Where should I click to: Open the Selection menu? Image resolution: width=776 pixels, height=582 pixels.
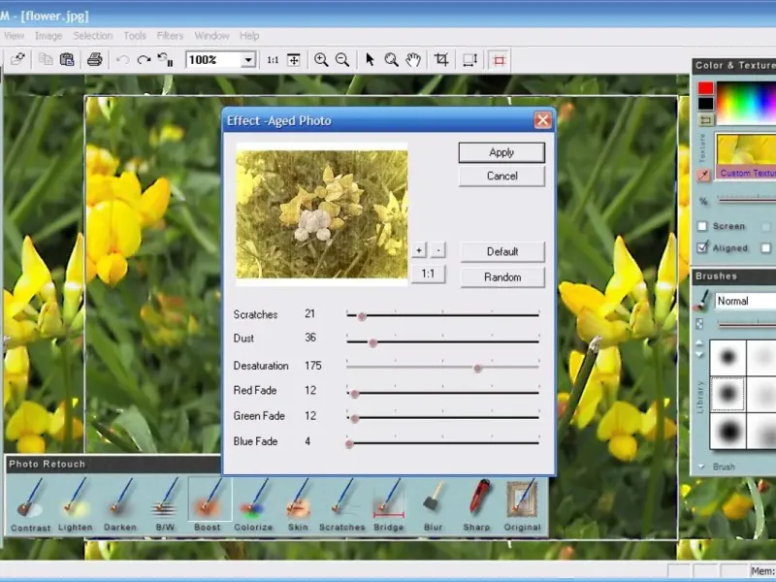(93, 36)
